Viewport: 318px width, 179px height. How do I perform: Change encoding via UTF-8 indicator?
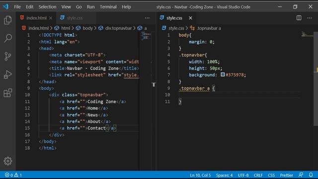click(243, 175)
